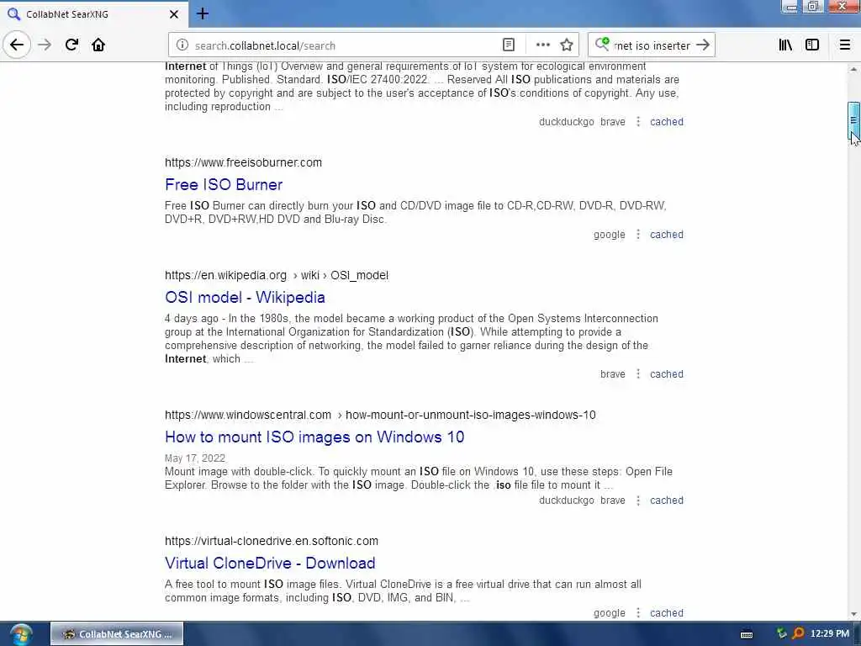Expand options menu for Virtual CloneDrive result

(x=638, y=612)
